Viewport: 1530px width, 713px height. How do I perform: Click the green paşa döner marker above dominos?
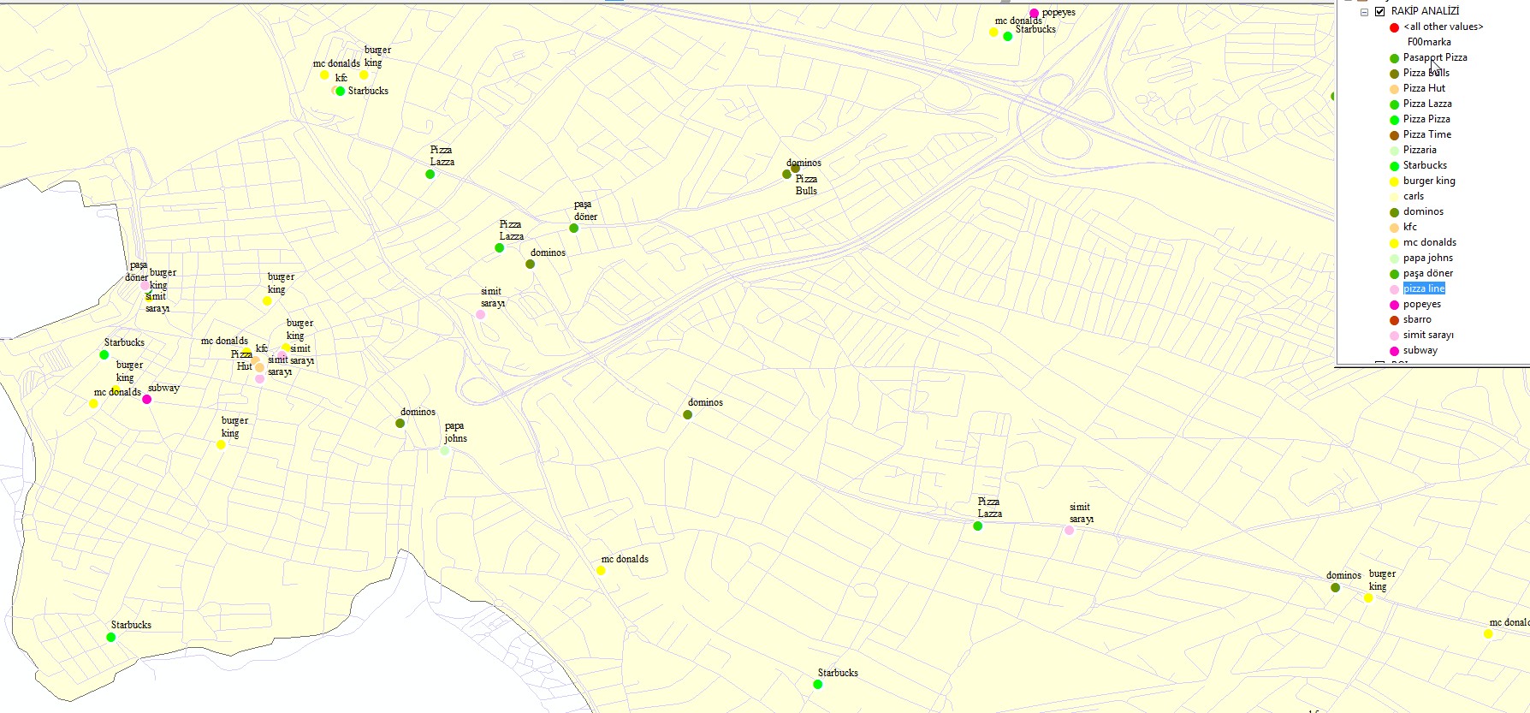tap(573, 228)
